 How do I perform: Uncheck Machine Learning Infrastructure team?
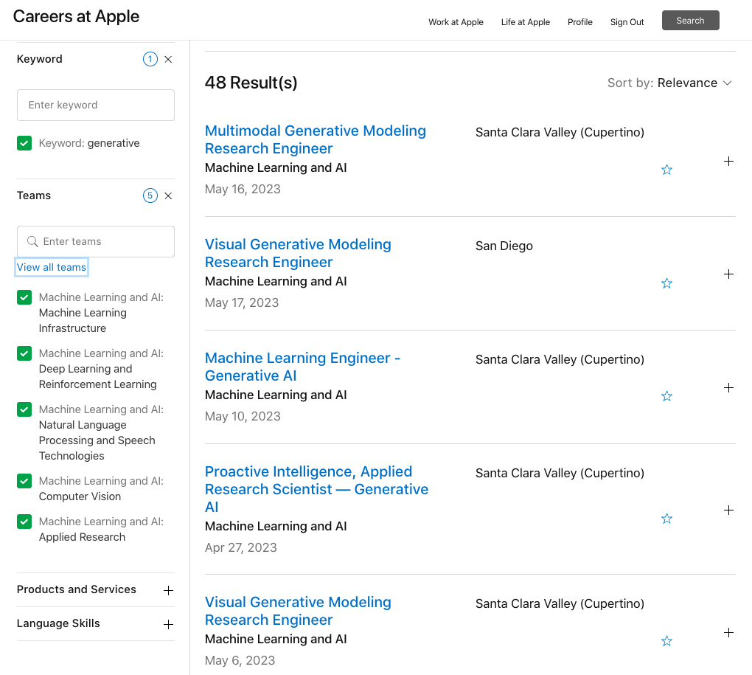click(24, 297)
